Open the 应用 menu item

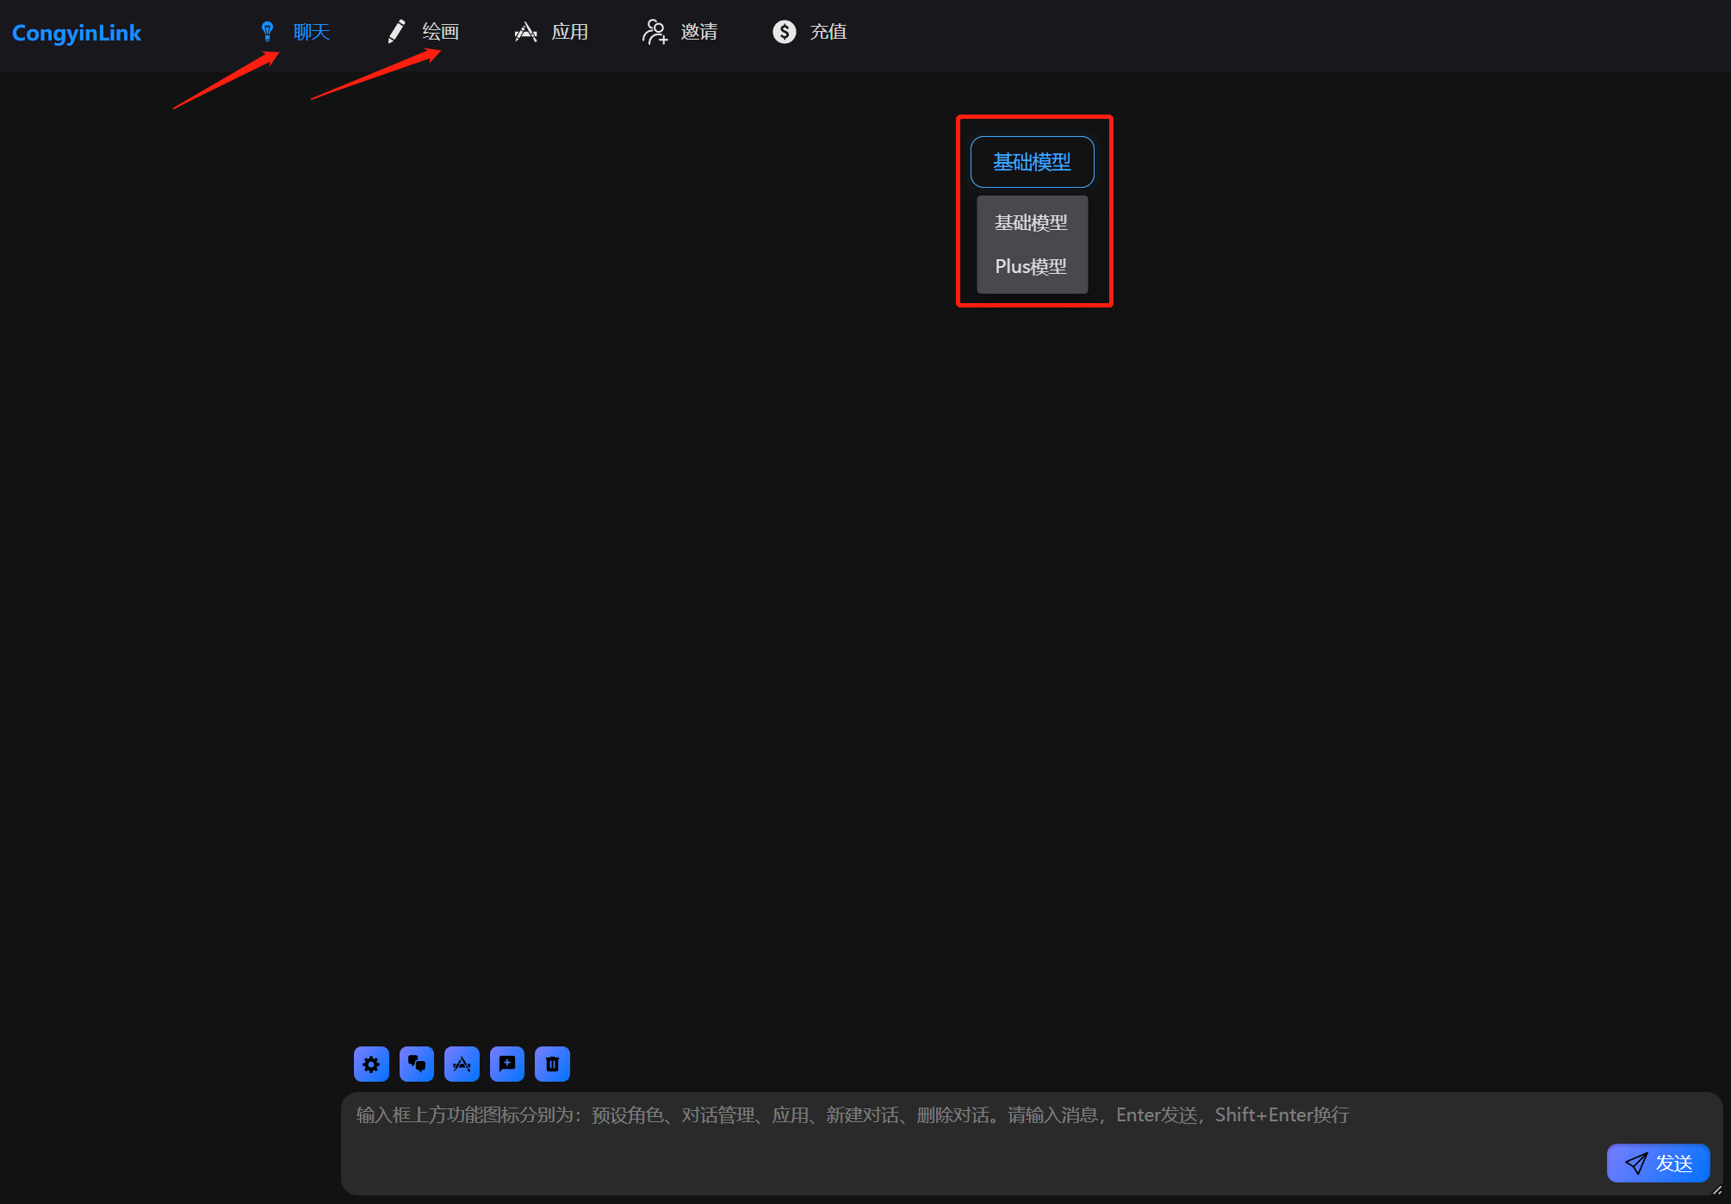click(x=569, y=32)
